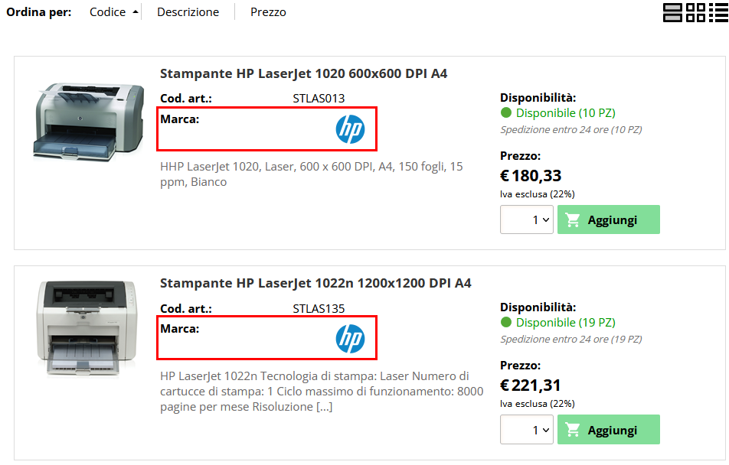729x465 pixels.
Task: Sort products by Codice
Action: tap(107, 12)
